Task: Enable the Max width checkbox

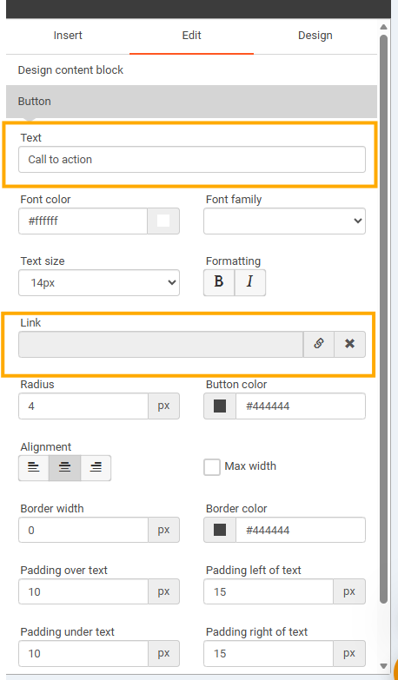Action: (212, 467)
